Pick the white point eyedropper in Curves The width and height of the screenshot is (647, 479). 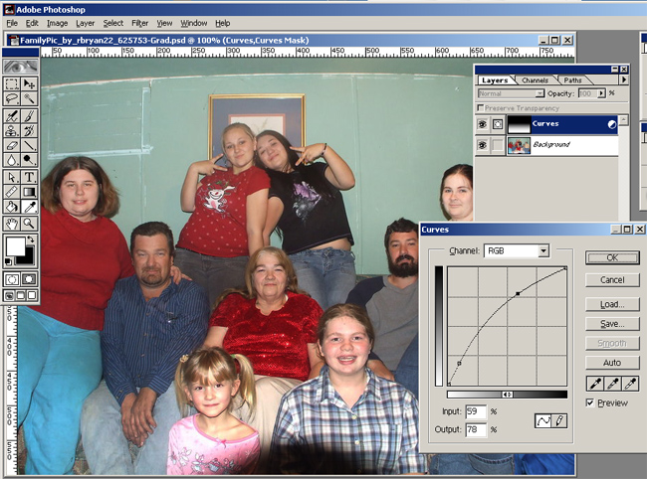pyautogui.click(x=630, y=383)
